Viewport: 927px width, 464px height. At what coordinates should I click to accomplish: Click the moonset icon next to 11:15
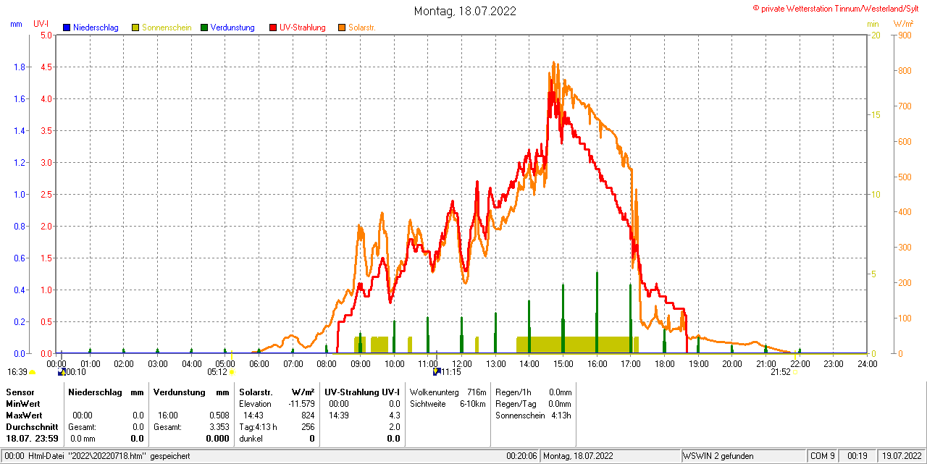point(437,372)
